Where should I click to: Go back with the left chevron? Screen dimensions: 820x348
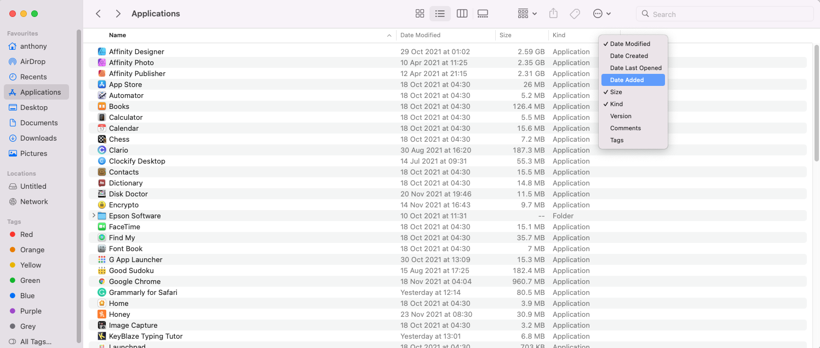point(99,14)
